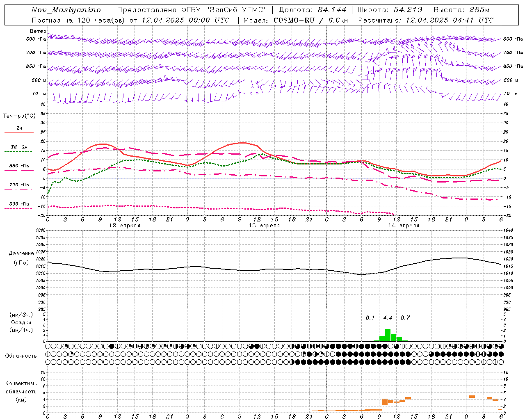Click the (км) unit label for convective cloudiness

tap(21, 399)
